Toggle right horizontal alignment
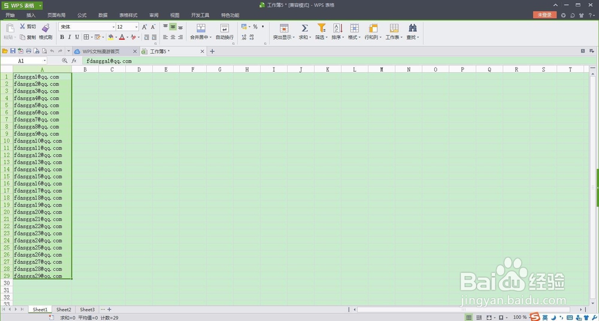 tap(180, 37)
